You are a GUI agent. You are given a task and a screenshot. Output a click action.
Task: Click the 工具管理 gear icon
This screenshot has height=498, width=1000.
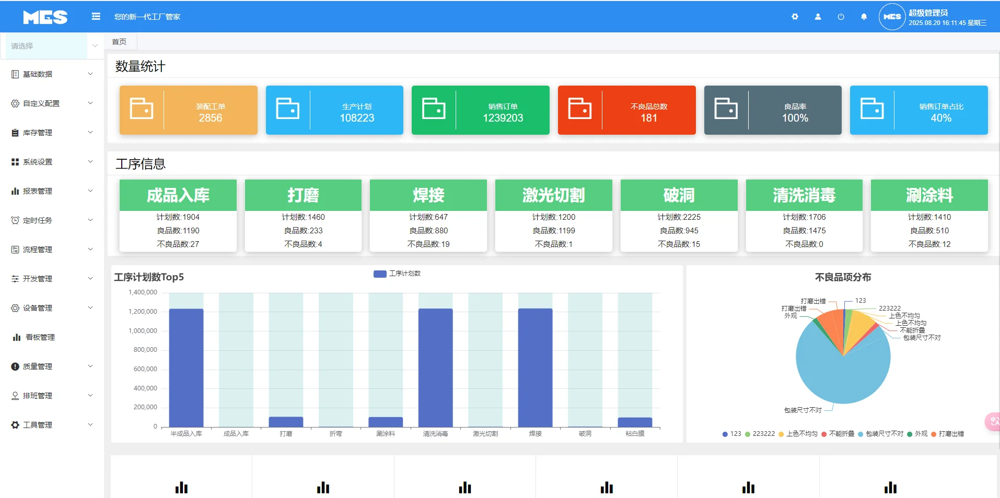(15, 425)
